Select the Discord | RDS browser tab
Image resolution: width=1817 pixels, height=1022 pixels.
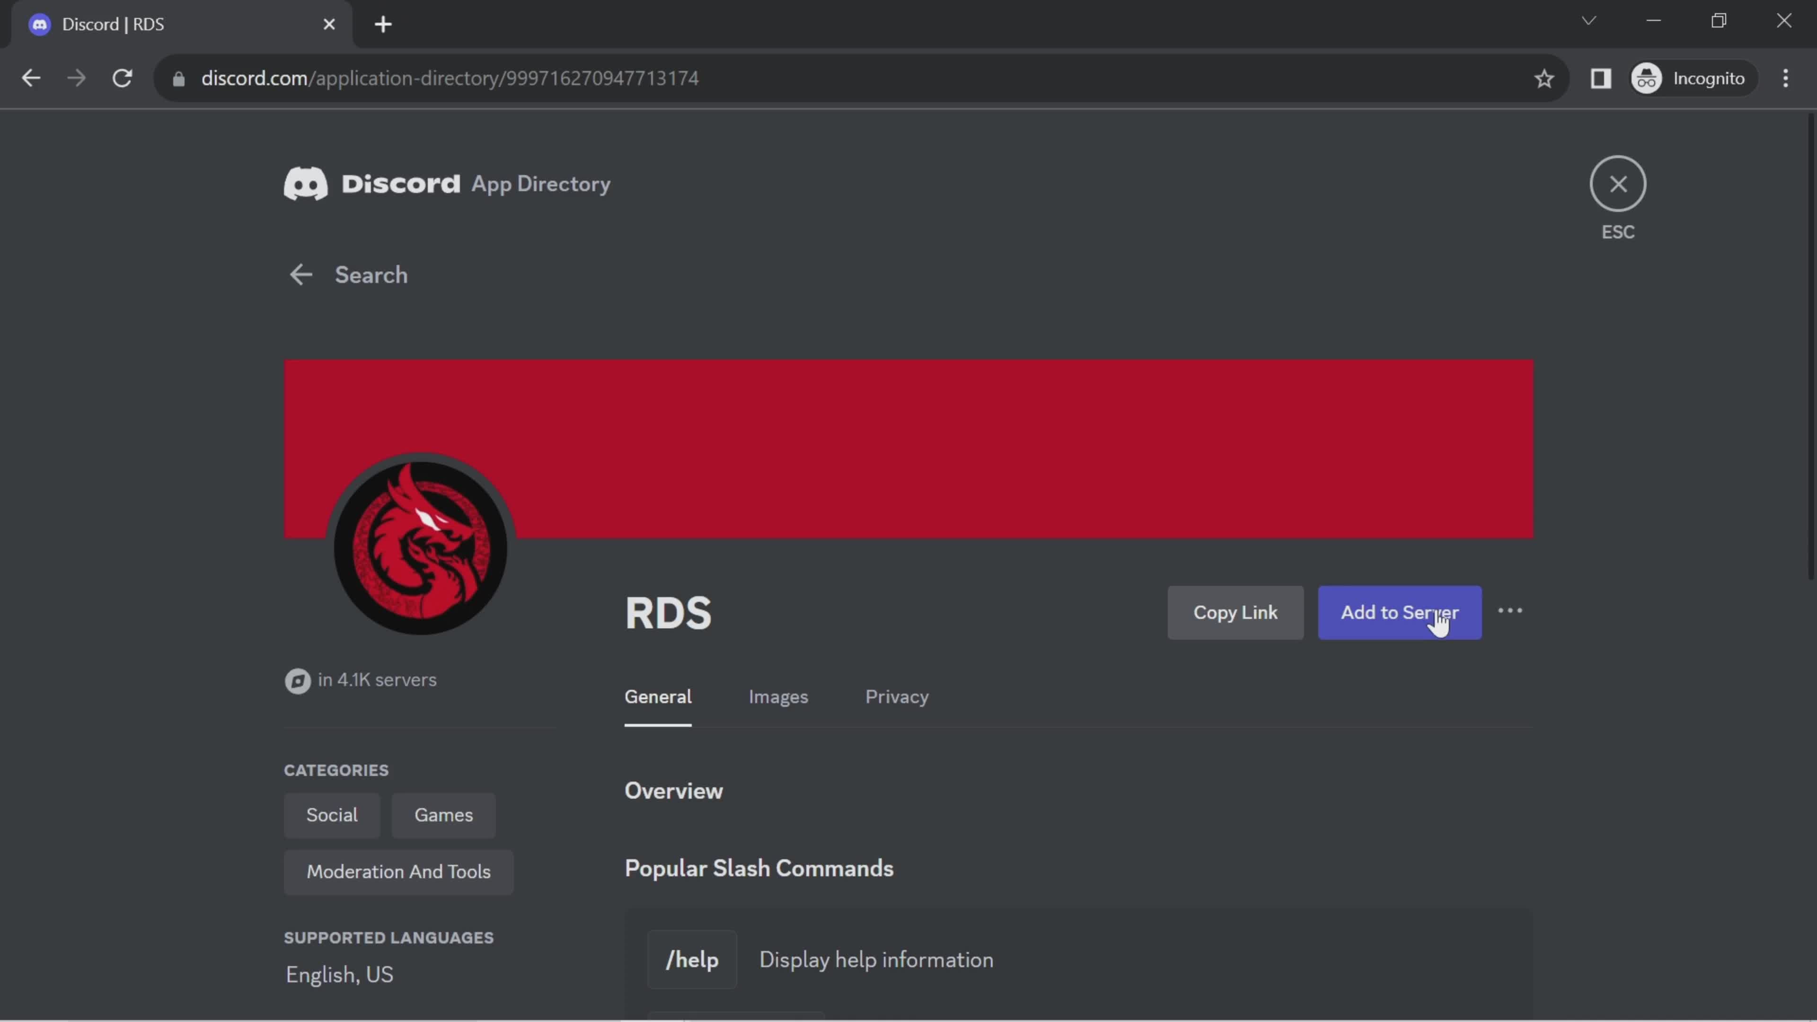182,25
